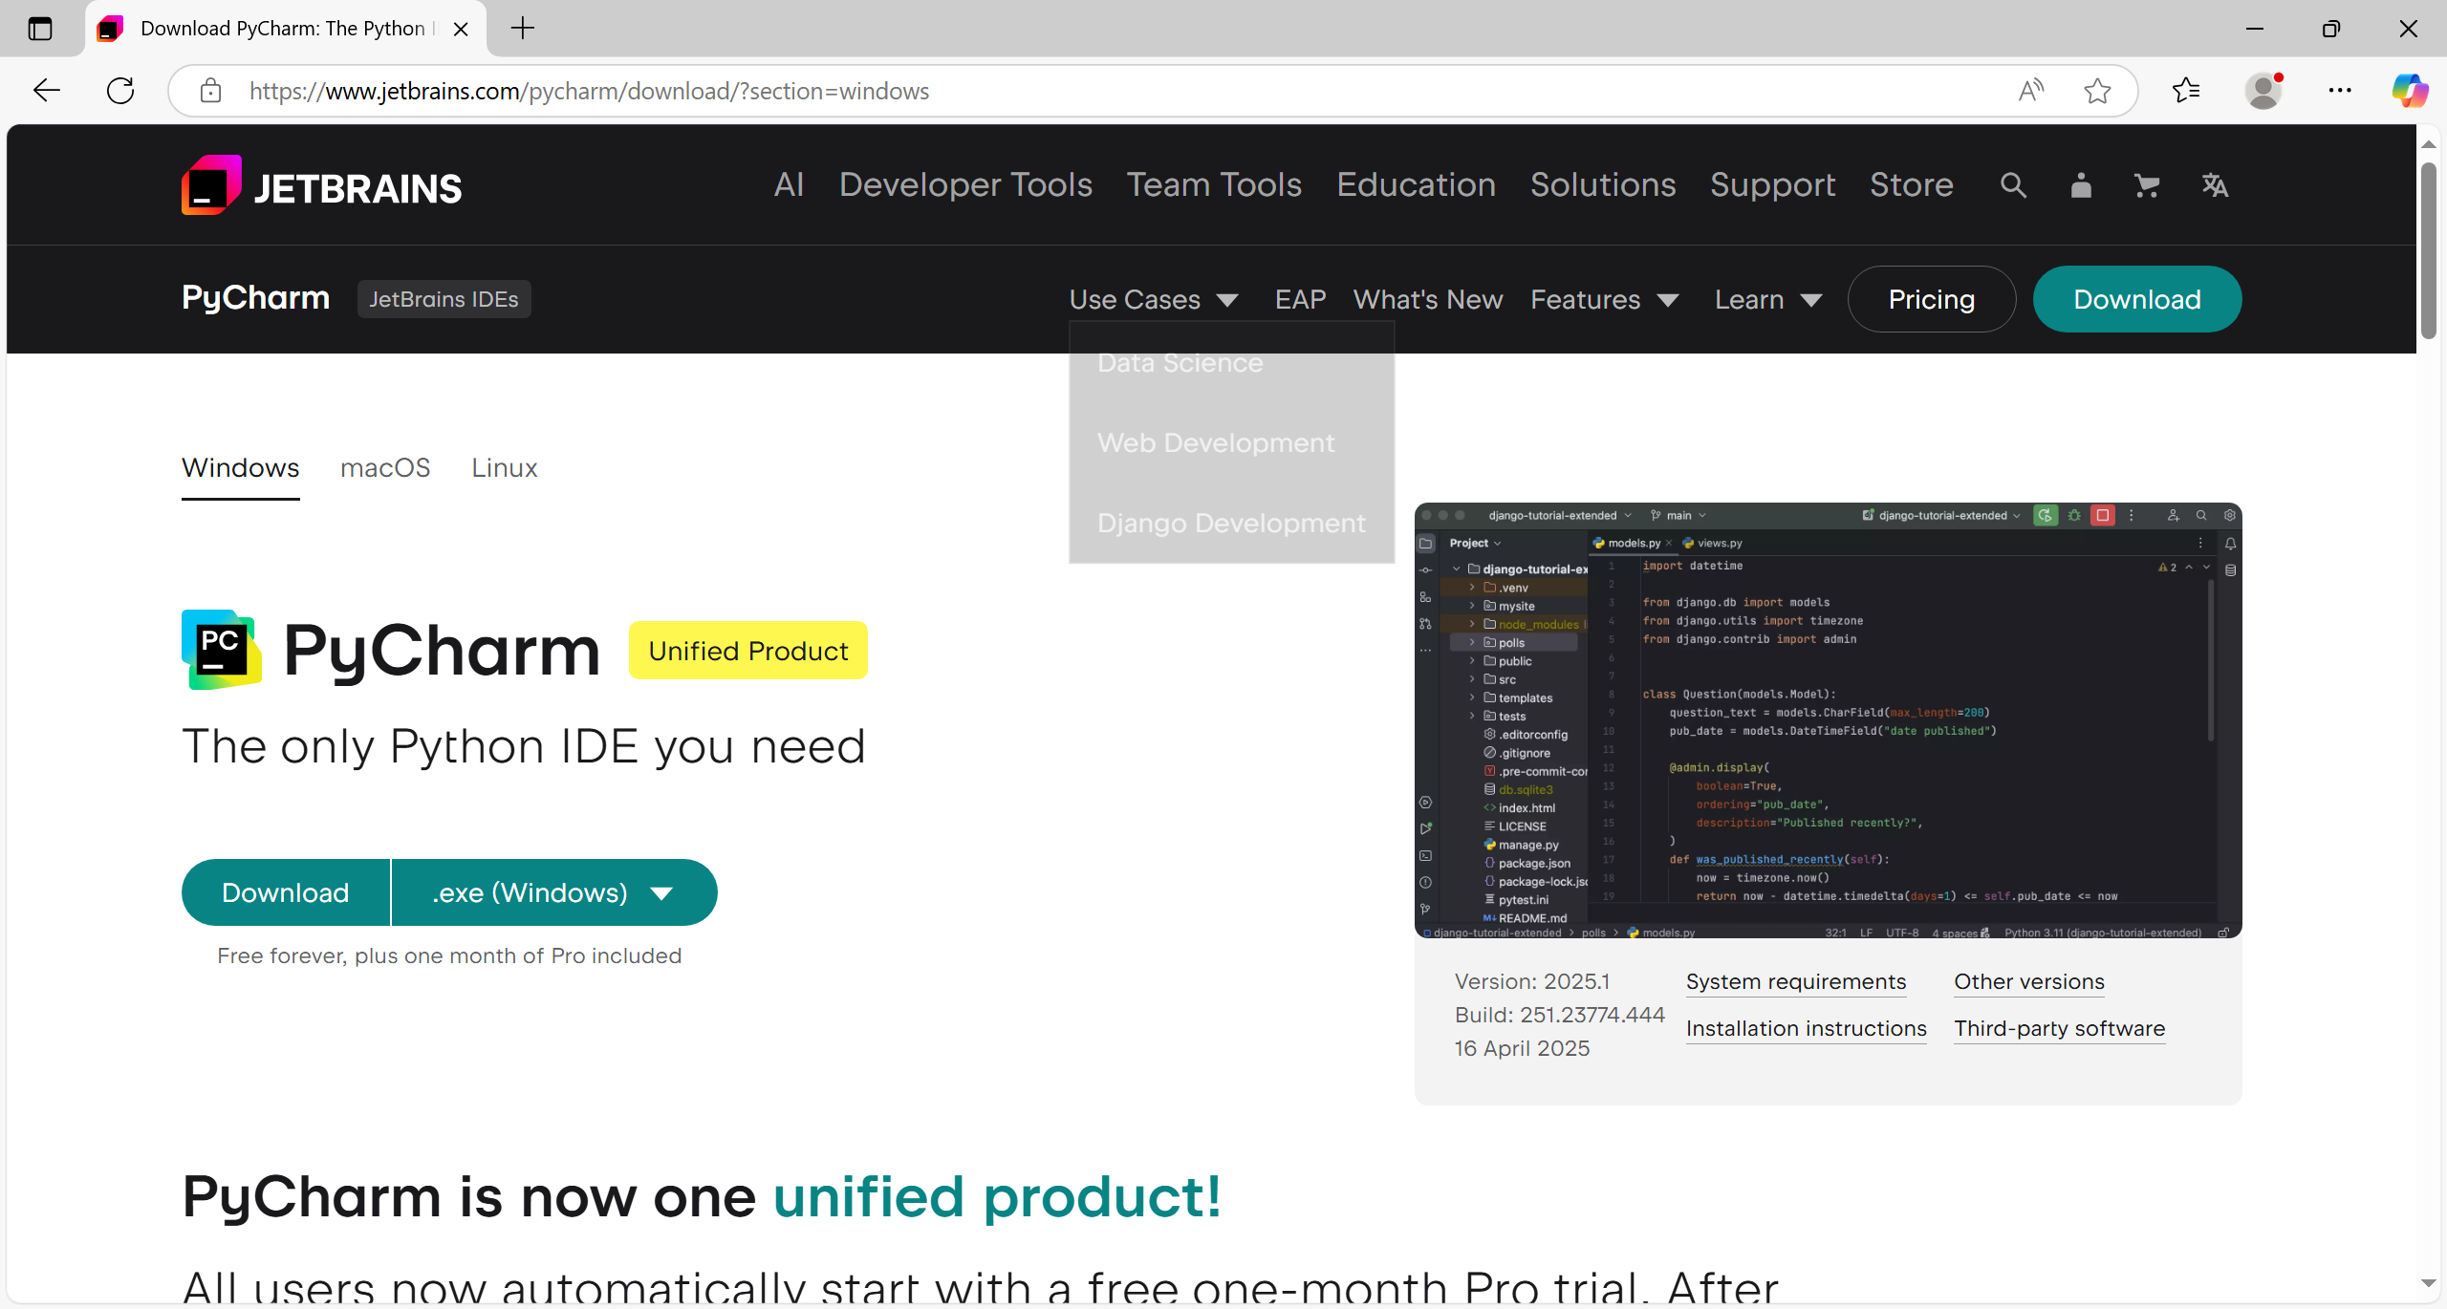Click the scrollbar up arrow
Viewport: 2447px width, 1309px height.
point(2428,144)
